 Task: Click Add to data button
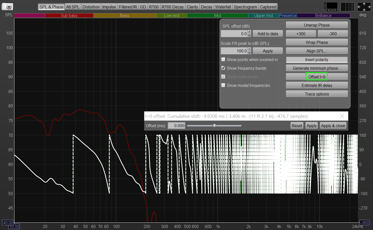(x=268, y=34)
